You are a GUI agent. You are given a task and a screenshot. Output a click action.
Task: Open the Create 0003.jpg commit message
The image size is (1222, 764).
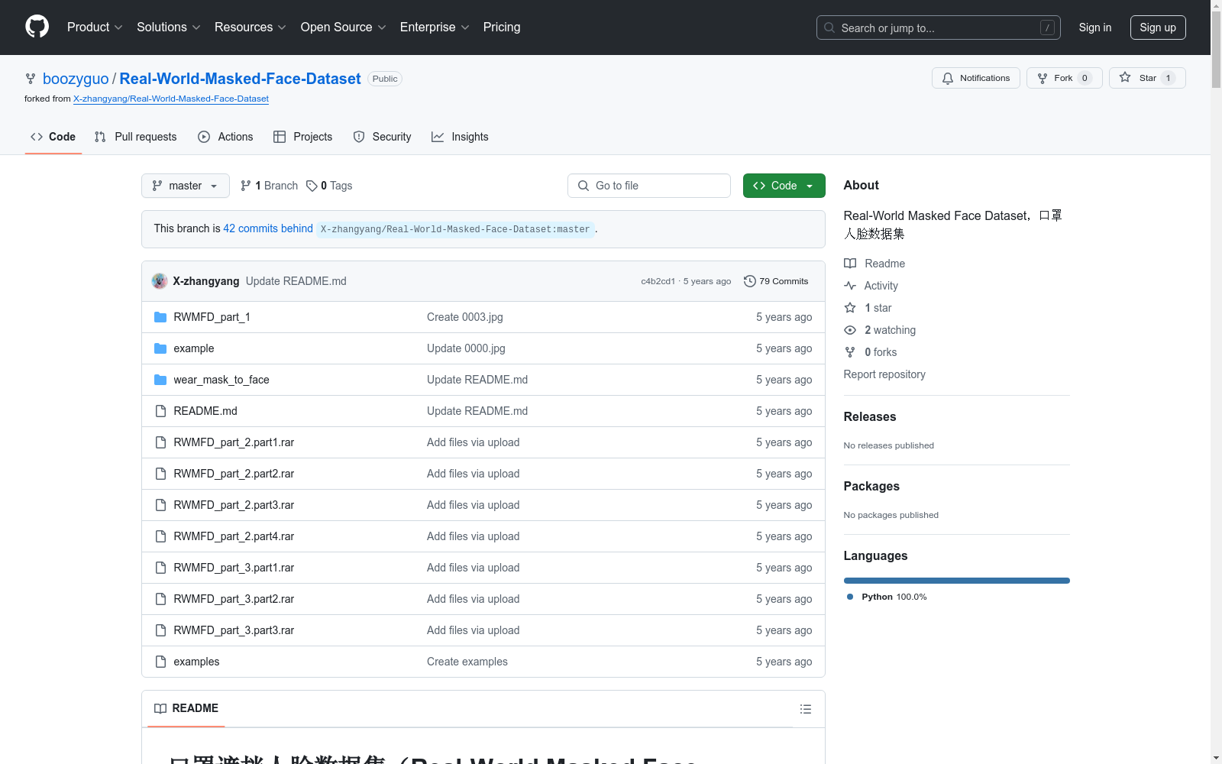click(x=465, y=317)
